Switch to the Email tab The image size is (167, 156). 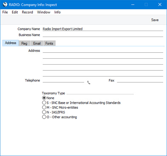coord(37,43)
